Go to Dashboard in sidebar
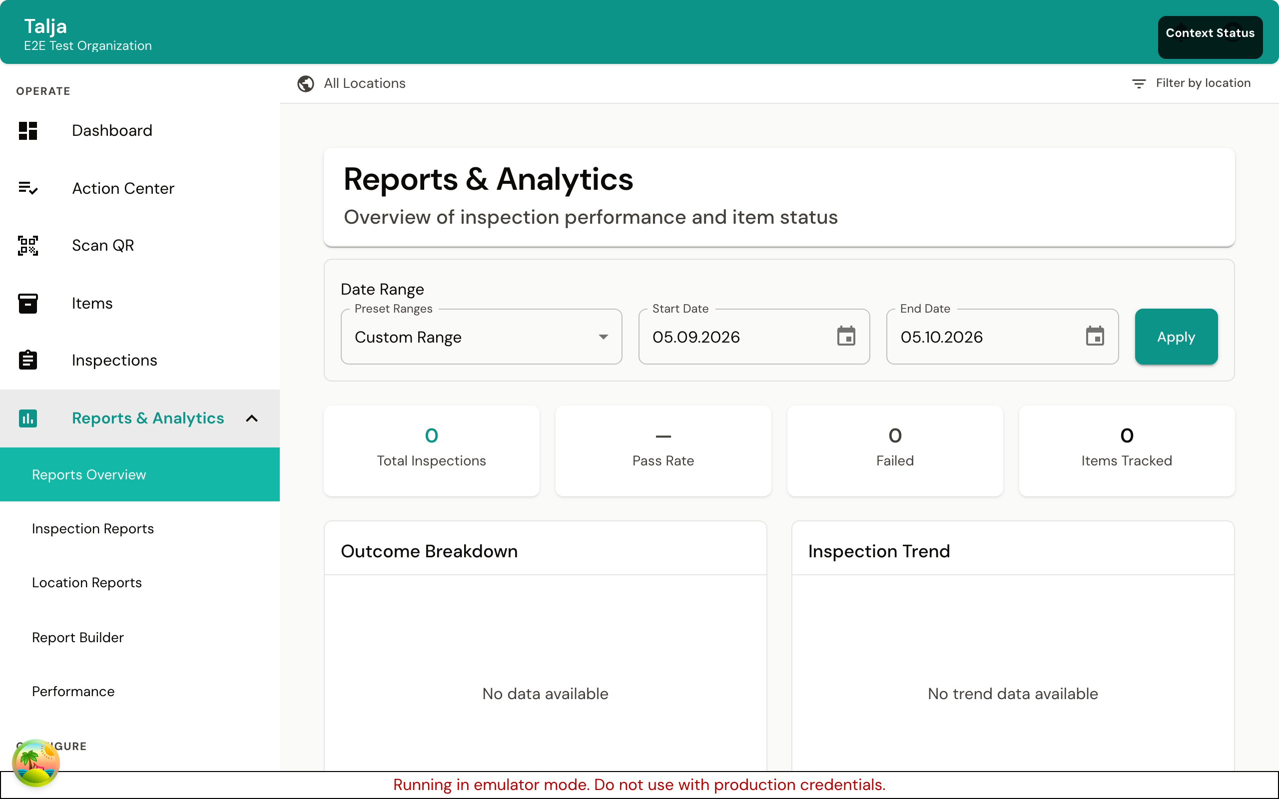Viewport: 1279px width, 799px height. pos(140,130)
